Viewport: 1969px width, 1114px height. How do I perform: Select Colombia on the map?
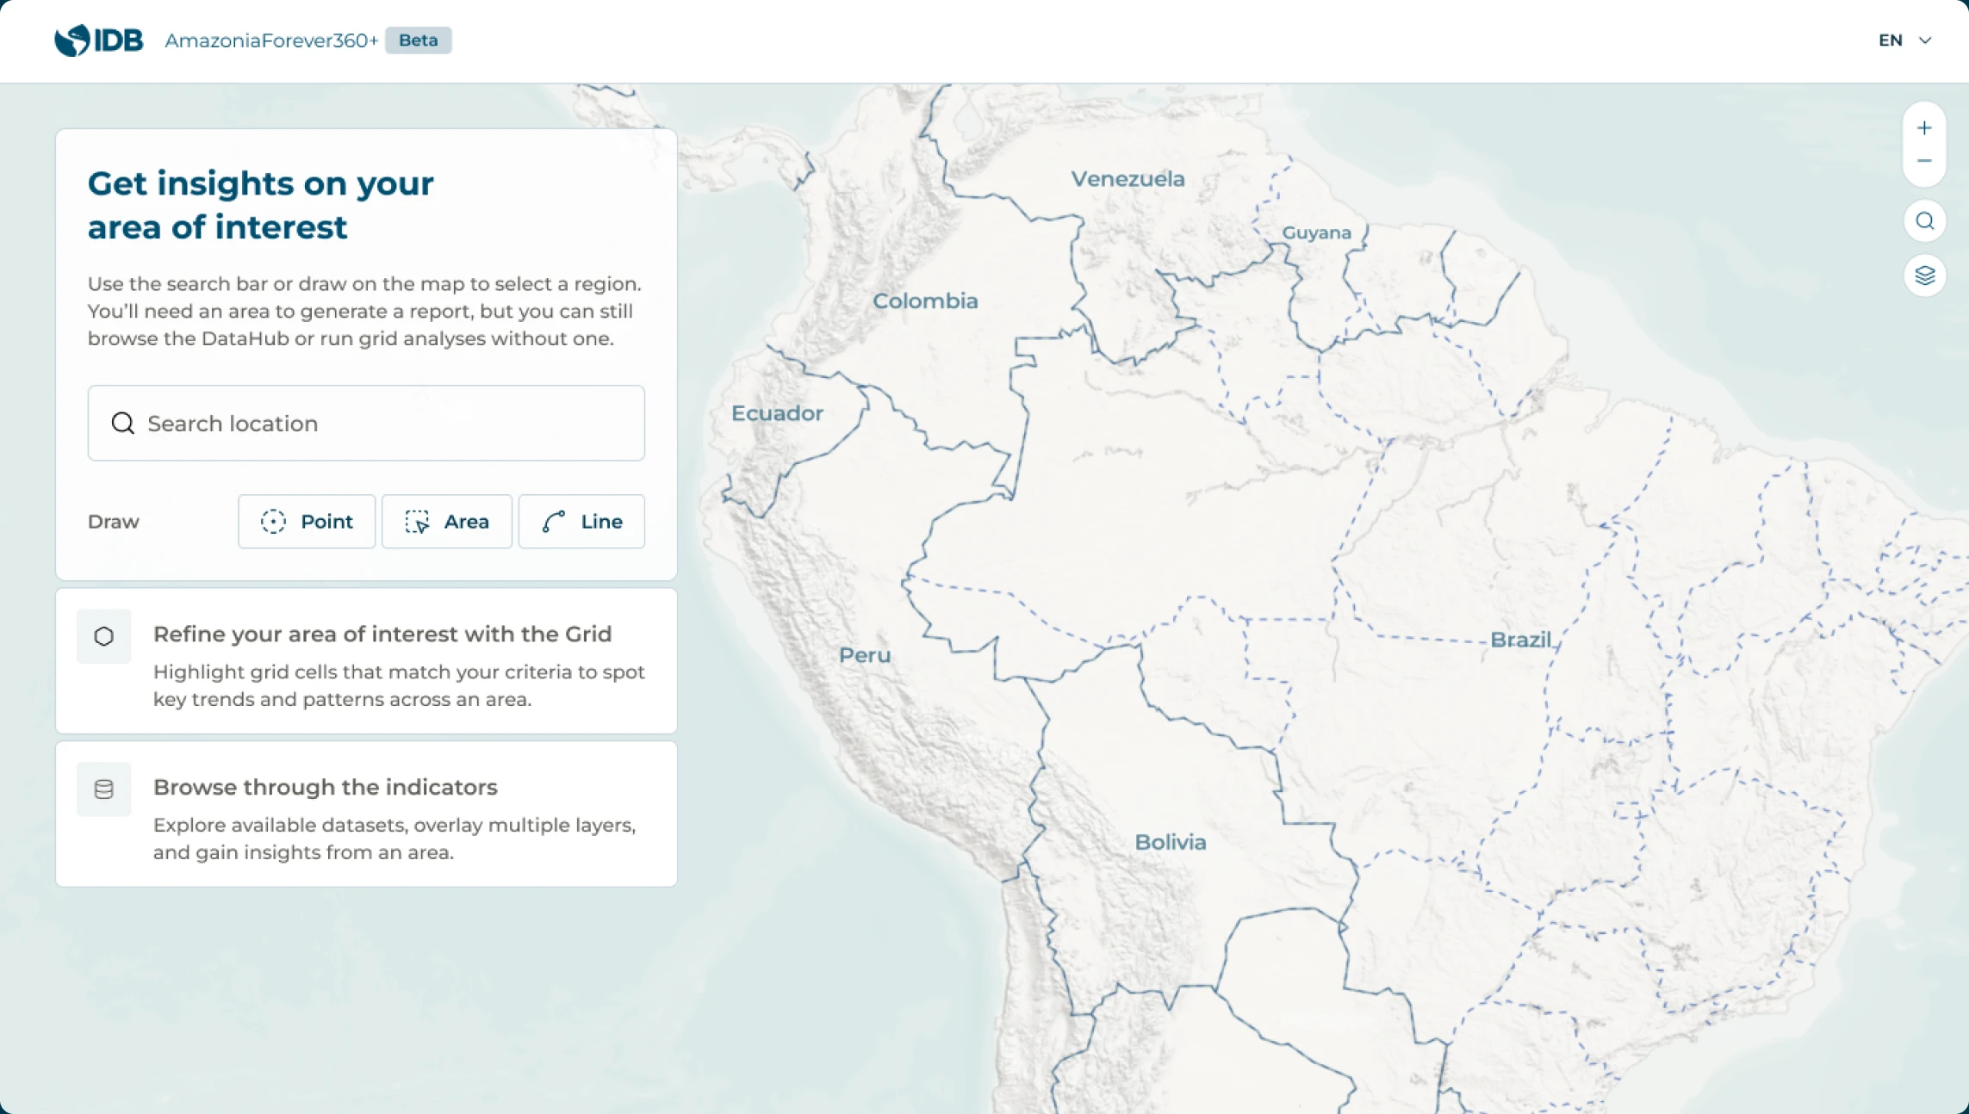coord(925,300)
